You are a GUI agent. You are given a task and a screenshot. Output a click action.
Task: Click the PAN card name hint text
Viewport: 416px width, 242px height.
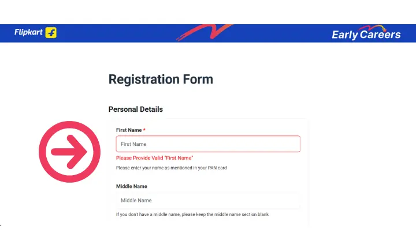point(172,168)
